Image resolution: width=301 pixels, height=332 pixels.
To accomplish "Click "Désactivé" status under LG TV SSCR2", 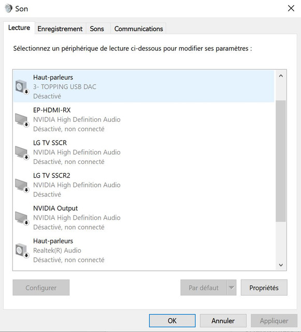I will pyautogui.click(x=47, y=195).
